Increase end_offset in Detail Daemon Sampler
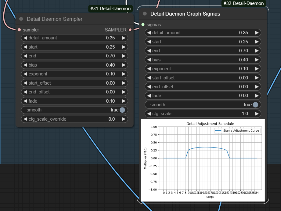The width and height of the screenshot is (281, 211). [124, 92]
